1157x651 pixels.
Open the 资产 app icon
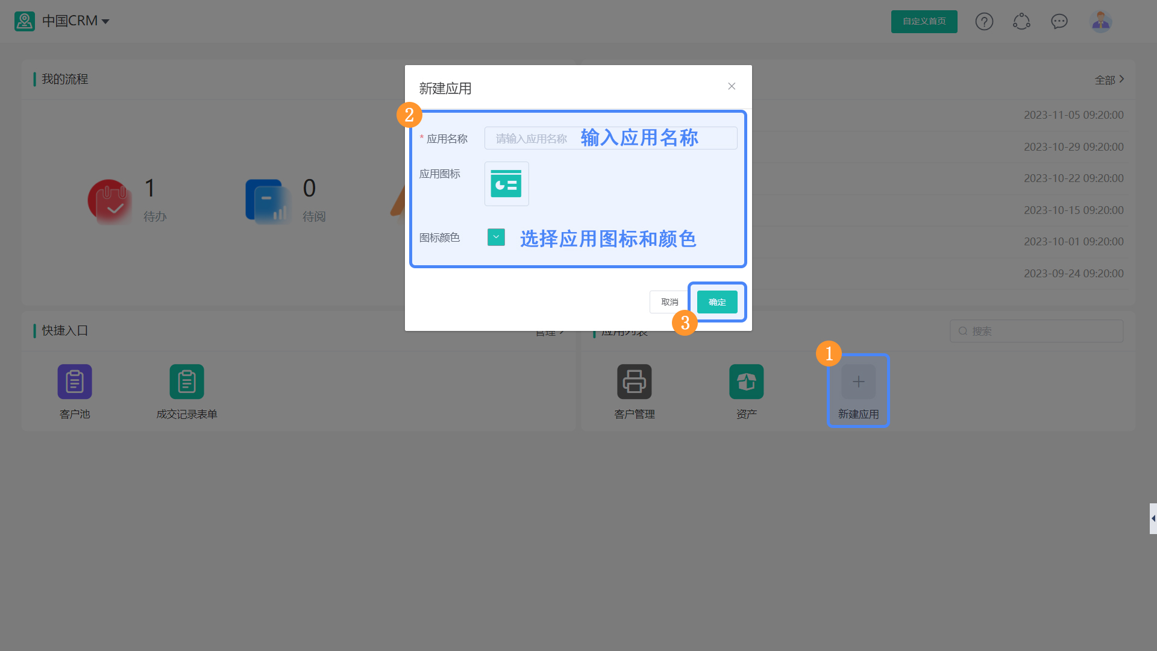point(746,382)
